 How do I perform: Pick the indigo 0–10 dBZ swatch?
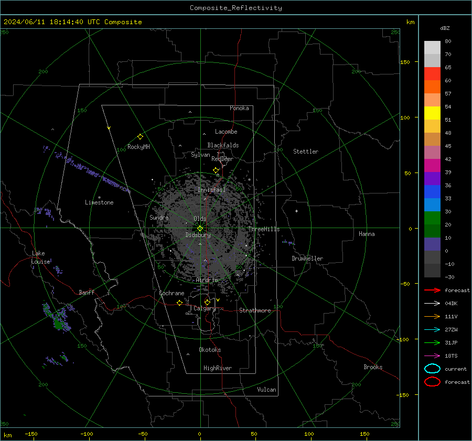[432, 244]
